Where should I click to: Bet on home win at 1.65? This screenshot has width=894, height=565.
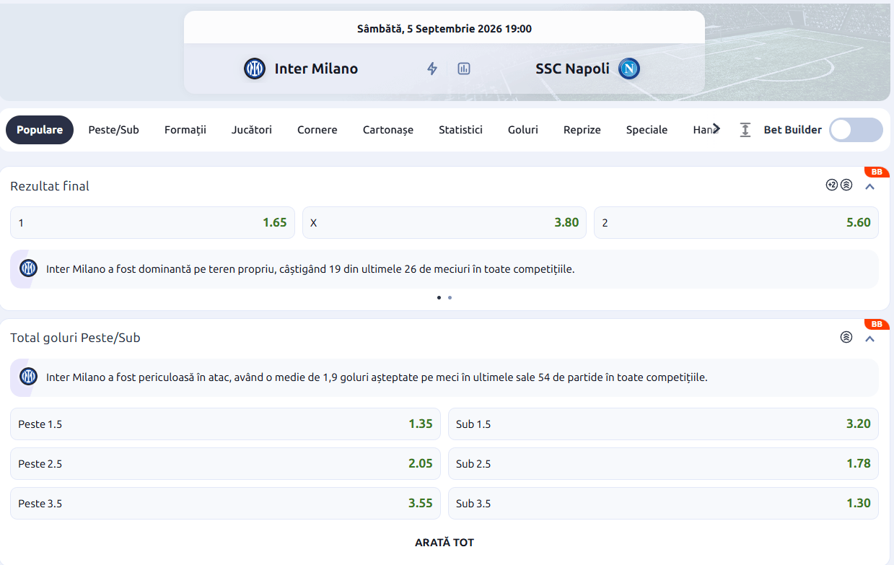(152, 222)
